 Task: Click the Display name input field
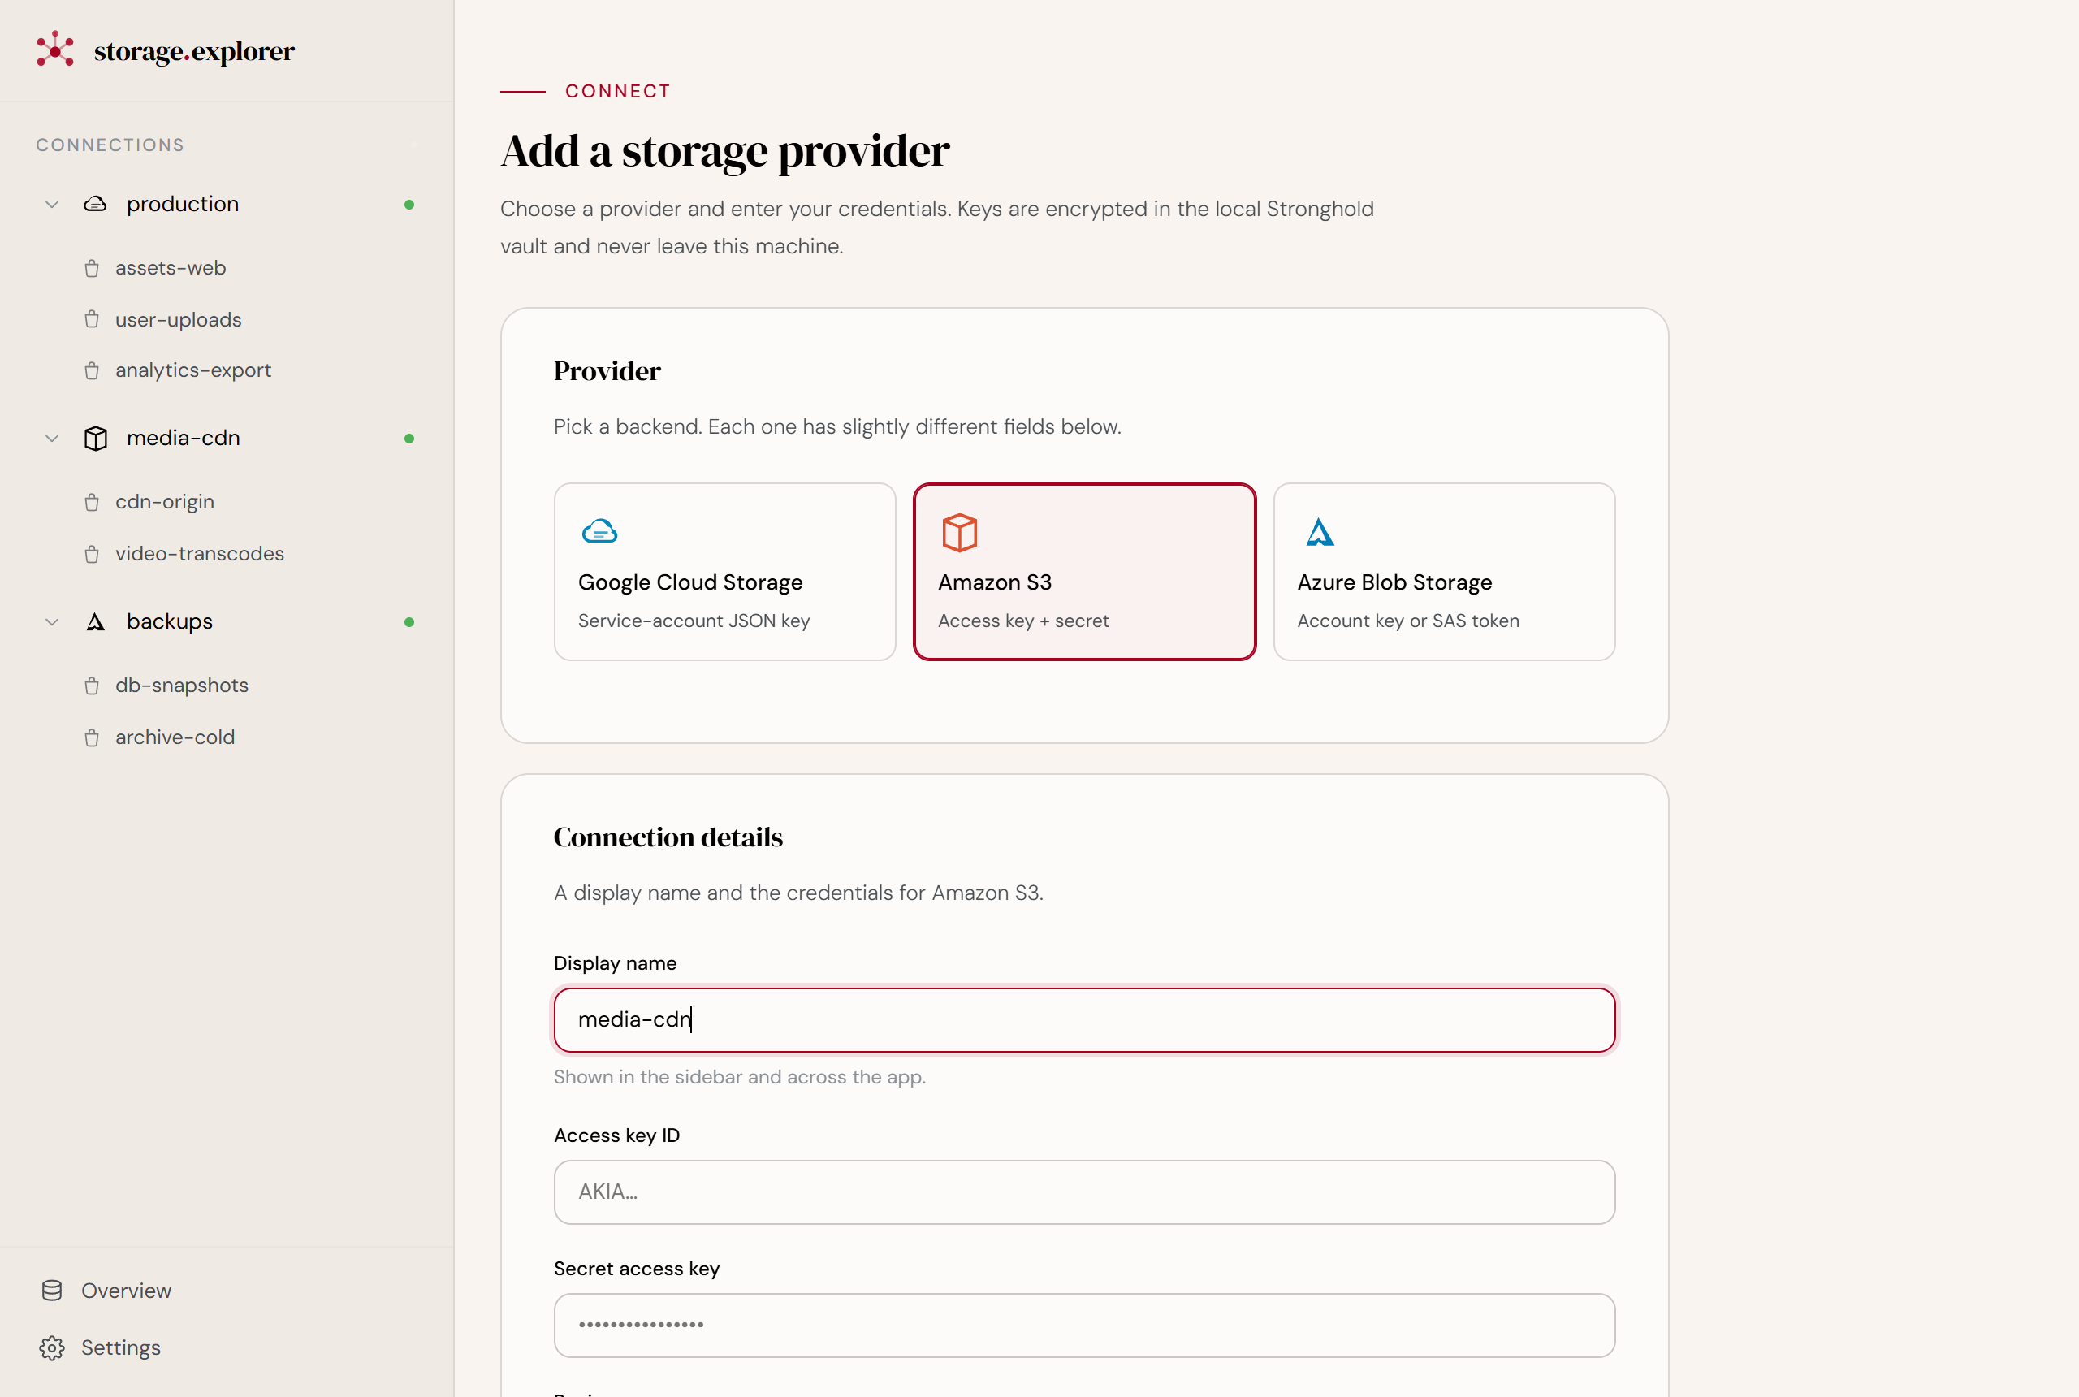click(x=1084, y=1020)
